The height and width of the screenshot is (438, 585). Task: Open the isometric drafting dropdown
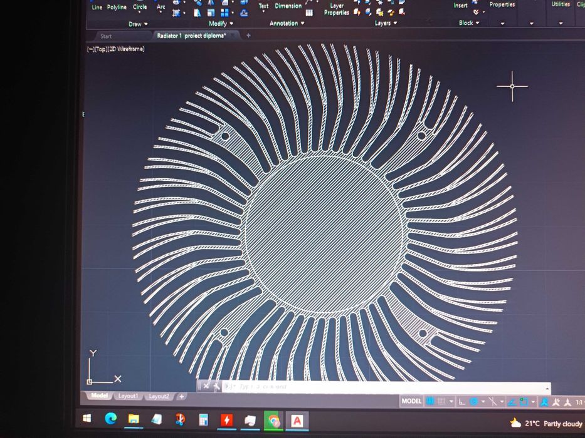502,402
